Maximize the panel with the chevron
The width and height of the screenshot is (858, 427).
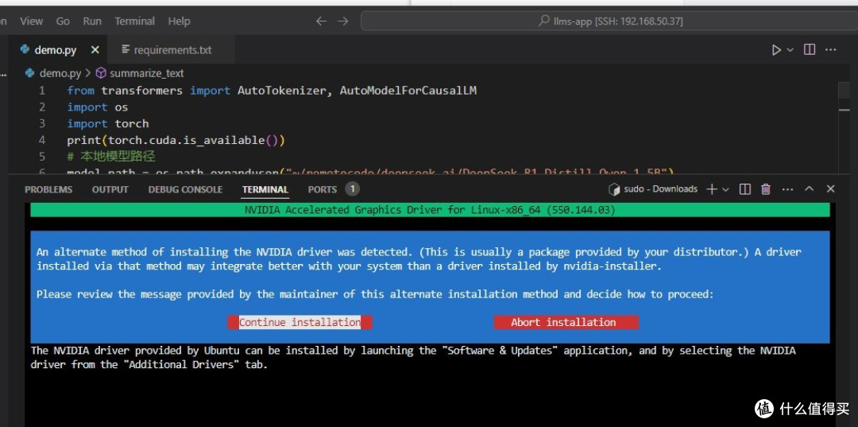[810, 189]
